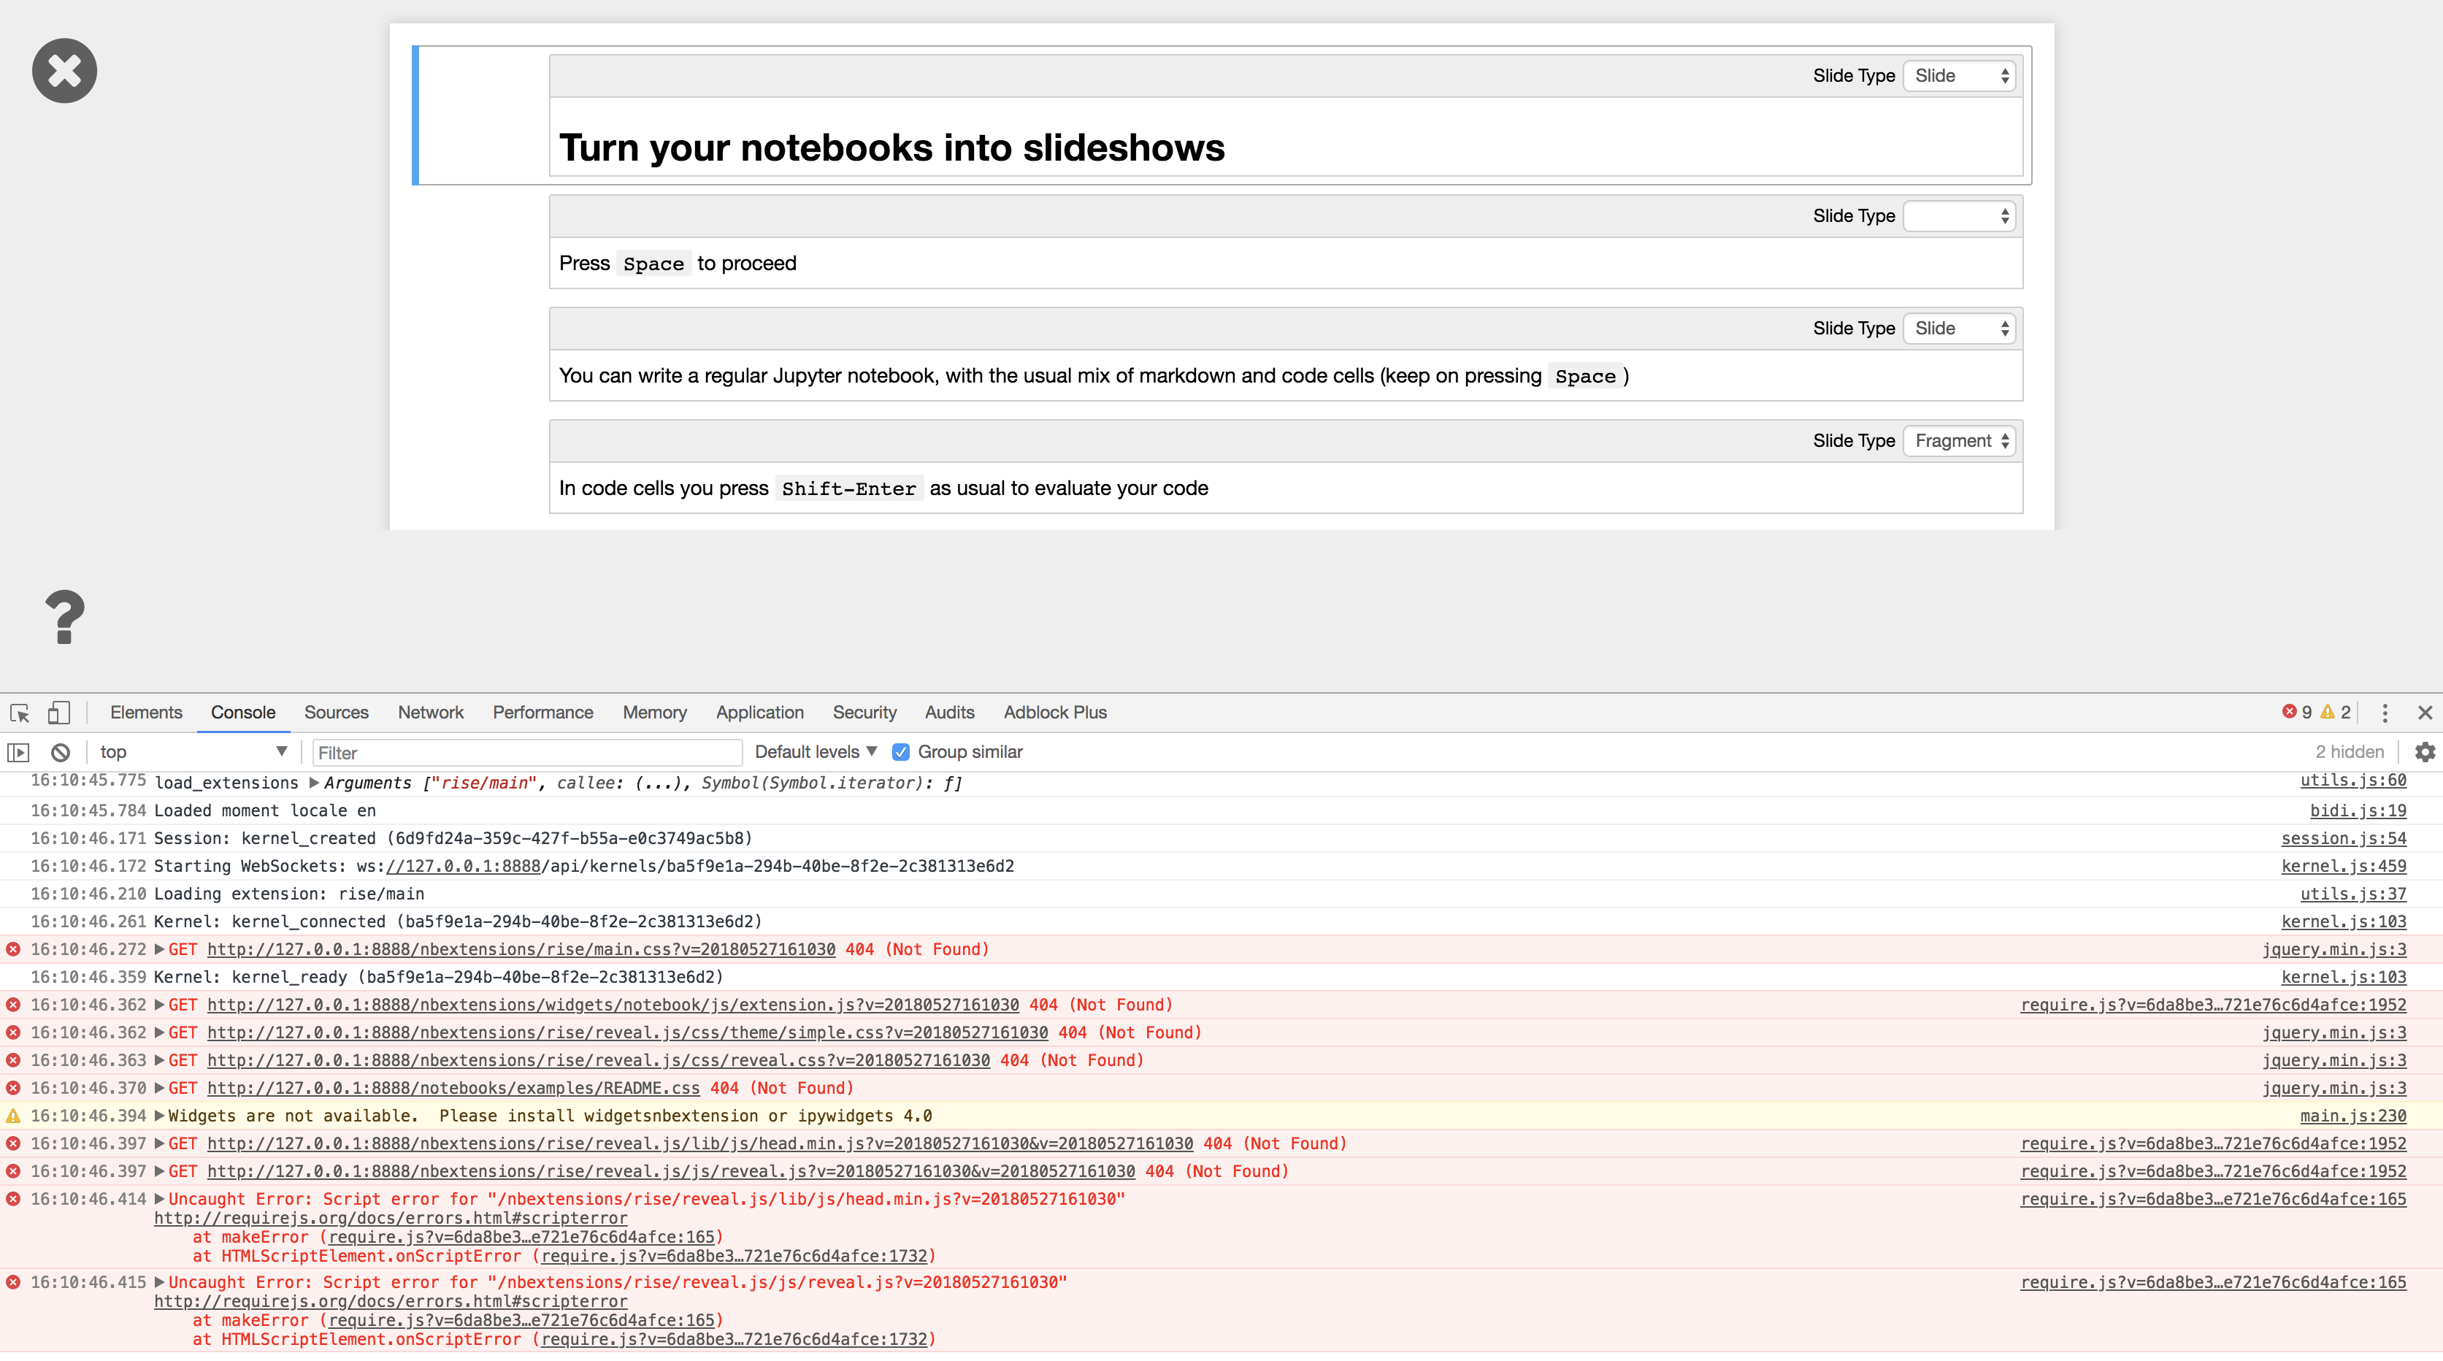This screenshot has height=1361, width=2443.
Task: Open the kernel.js:459 source link
Action: [x=2344, y=866]
